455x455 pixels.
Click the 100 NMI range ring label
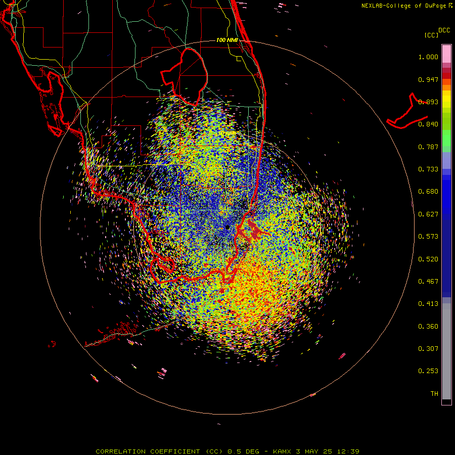[227, 40]
